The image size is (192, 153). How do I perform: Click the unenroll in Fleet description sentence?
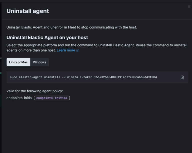71,27
